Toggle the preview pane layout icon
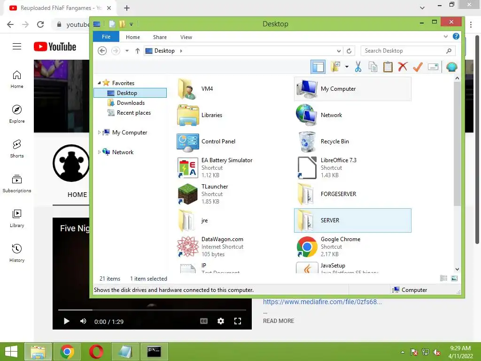The image size is (481, 361). [x=318, y=67]
